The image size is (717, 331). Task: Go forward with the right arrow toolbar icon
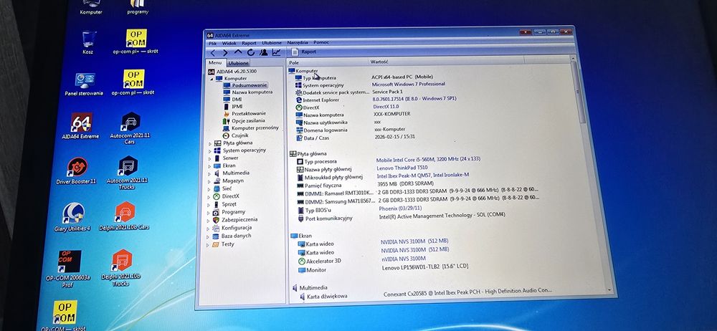(225, 52)
